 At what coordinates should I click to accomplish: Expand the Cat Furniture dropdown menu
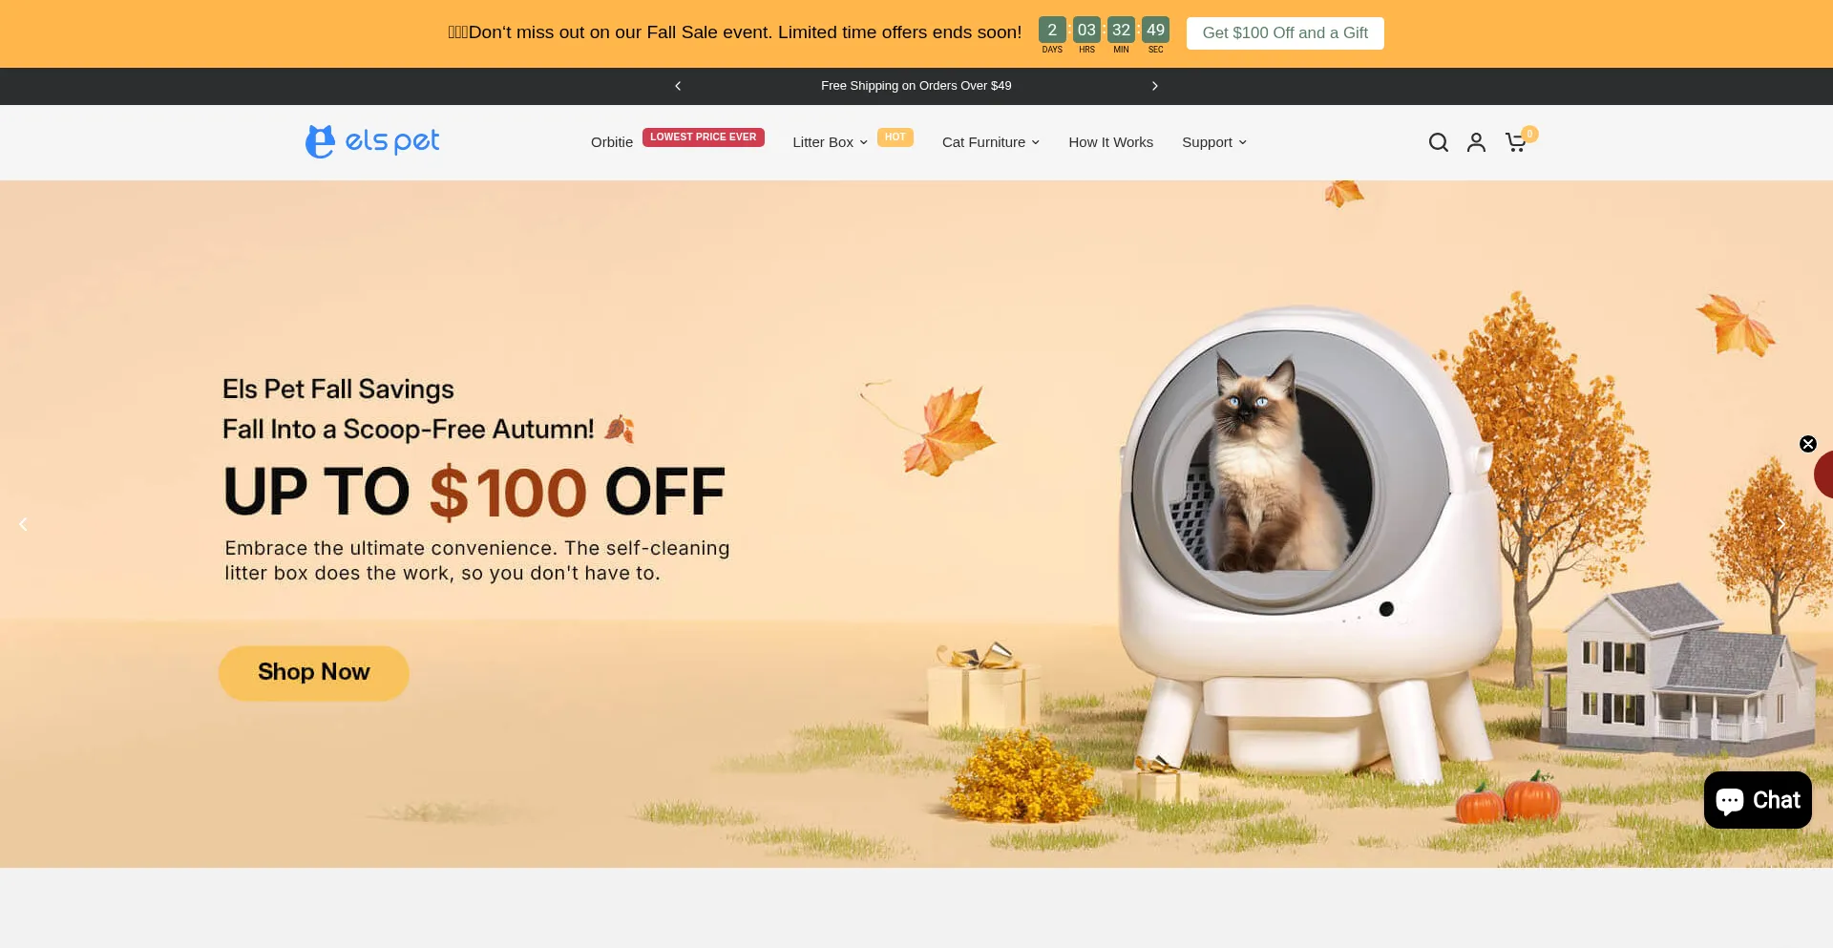coord(991,142)
